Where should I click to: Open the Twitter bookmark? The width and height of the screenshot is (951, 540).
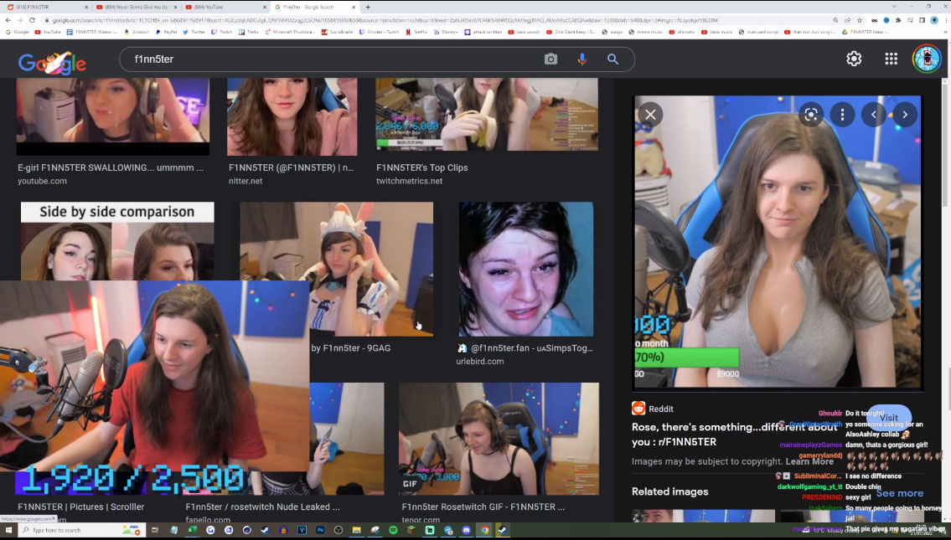click(x=194, y=32)
